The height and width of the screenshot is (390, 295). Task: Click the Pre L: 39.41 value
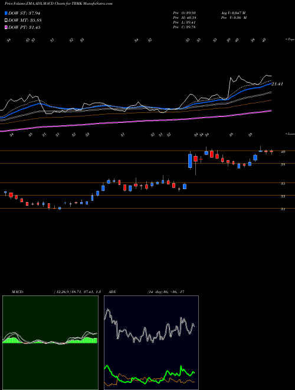point(184,22)
